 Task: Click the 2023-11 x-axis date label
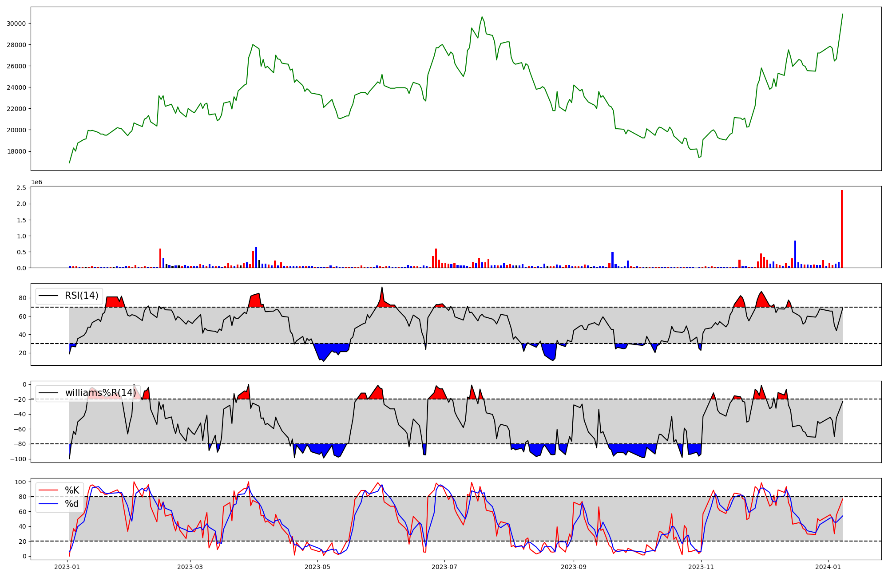pyautogui.click(x=701, y=566)
